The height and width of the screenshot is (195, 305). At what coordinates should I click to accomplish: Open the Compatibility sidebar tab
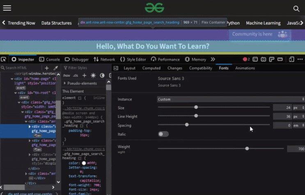(x=201, y=68)
